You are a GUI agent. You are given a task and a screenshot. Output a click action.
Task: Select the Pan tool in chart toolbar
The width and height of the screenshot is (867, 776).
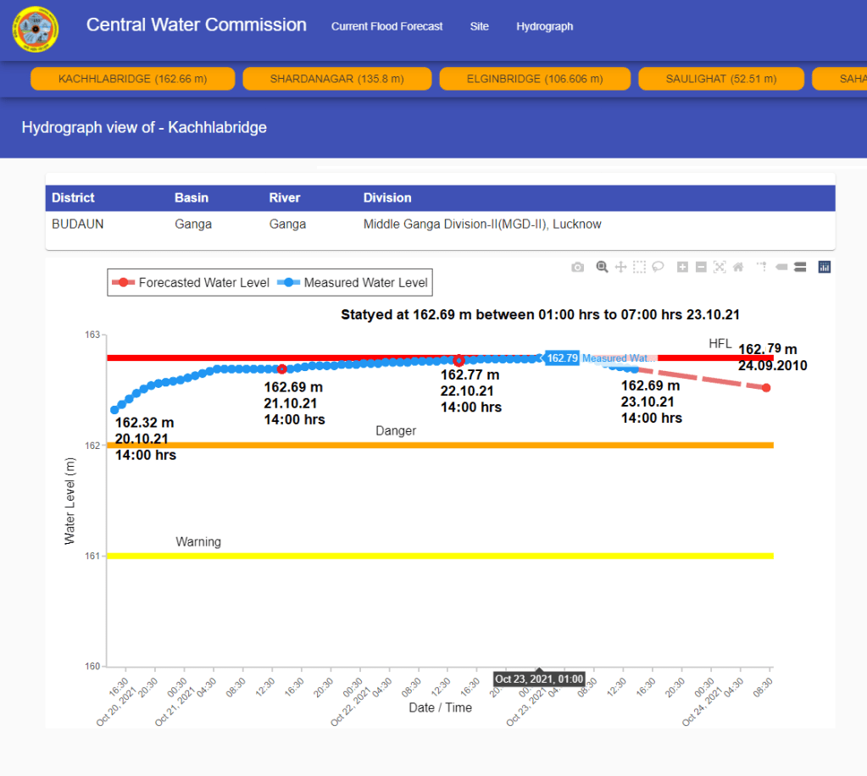[620, 267]
